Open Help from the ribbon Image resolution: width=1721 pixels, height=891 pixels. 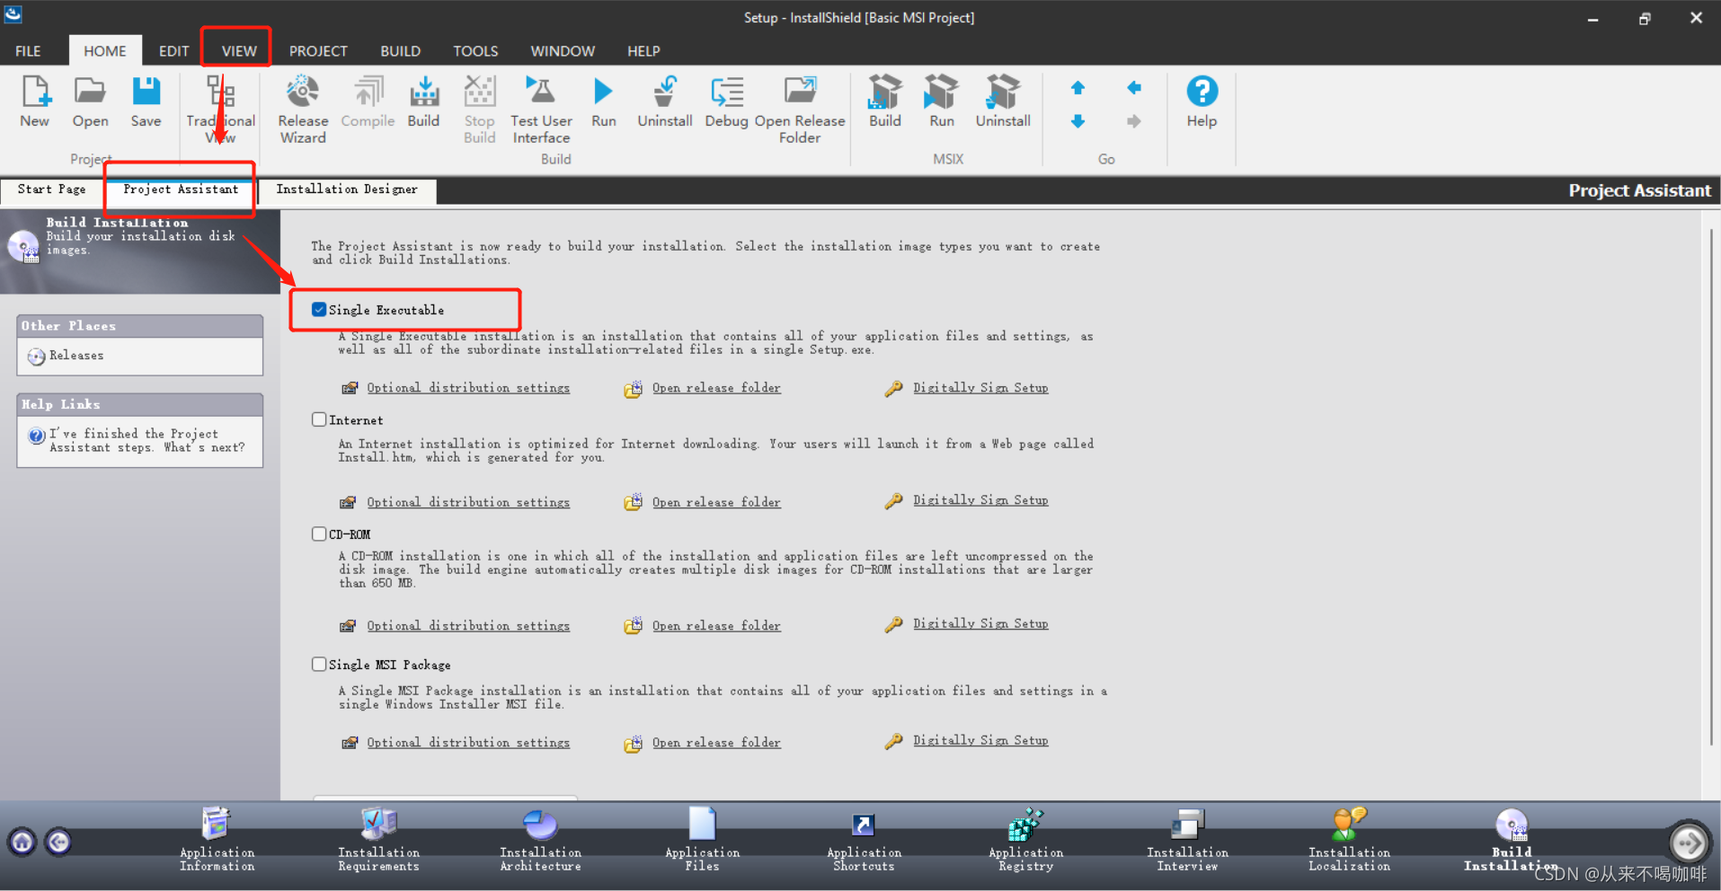1202,101
